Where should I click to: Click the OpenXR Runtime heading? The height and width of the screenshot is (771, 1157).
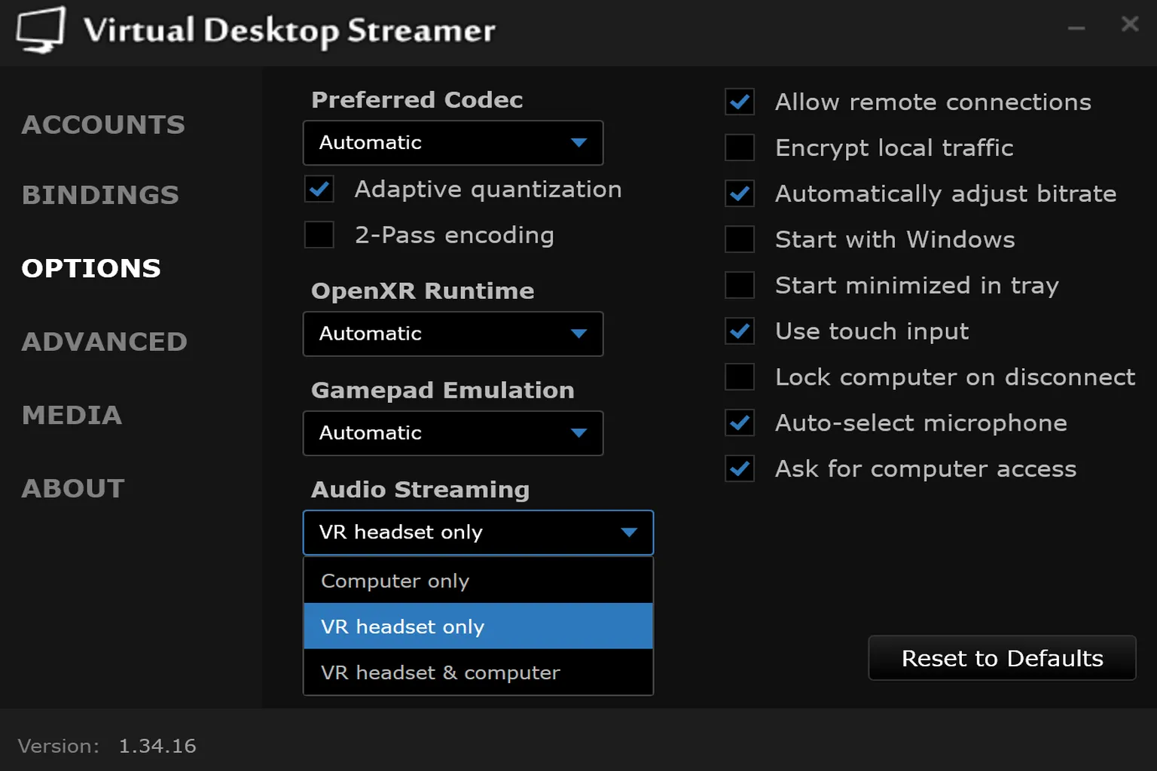point(423,291)
